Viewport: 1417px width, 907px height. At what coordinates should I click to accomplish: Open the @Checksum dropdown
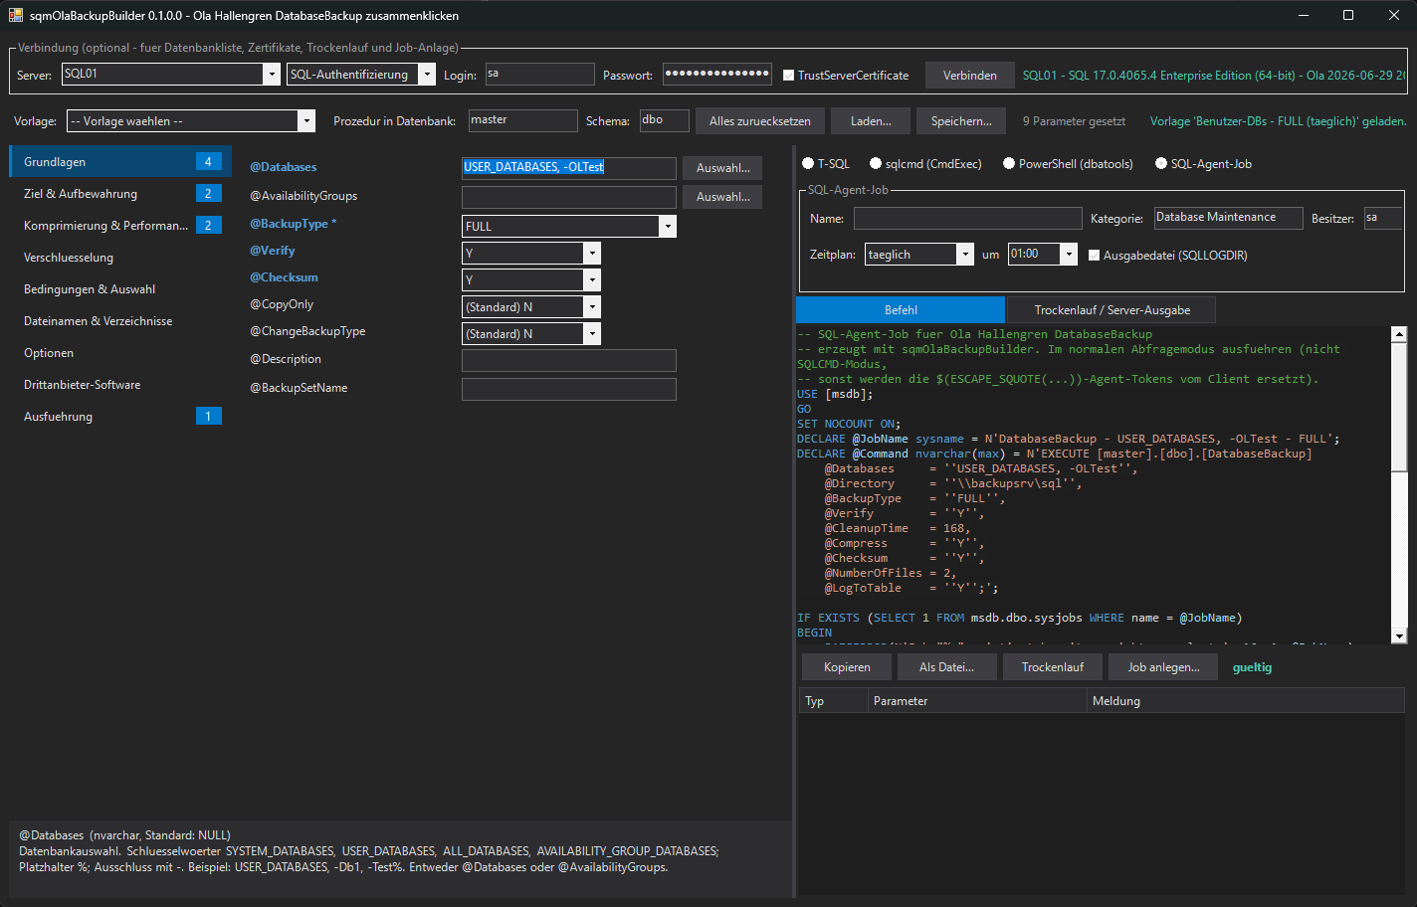[x=592, y=279]
